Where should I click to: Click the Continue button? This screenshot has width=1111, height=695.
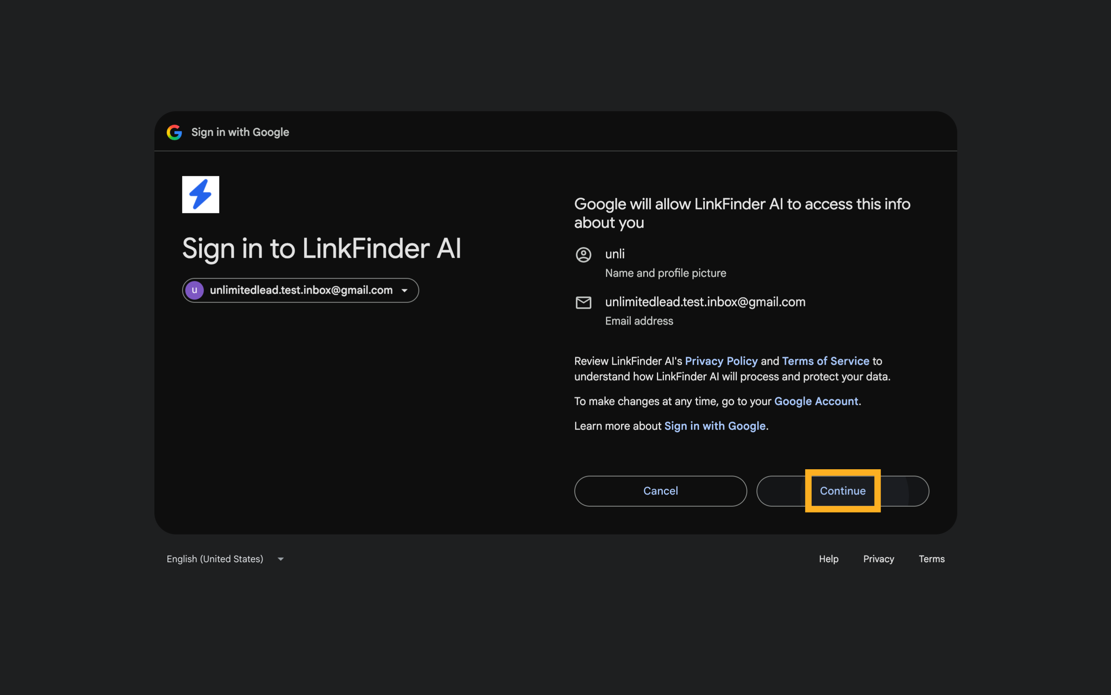click(x=843, y=491)
